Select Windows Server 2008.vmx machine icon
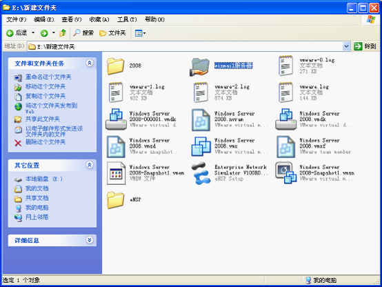 201,146
